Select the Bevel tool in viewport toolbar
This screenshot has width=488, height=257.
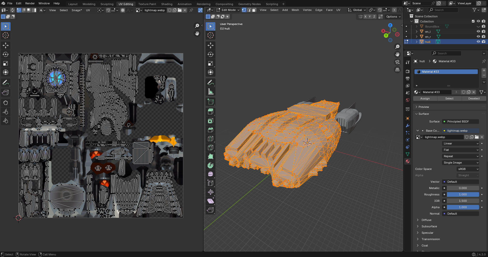pyautogui.click(x=211, y=130)
